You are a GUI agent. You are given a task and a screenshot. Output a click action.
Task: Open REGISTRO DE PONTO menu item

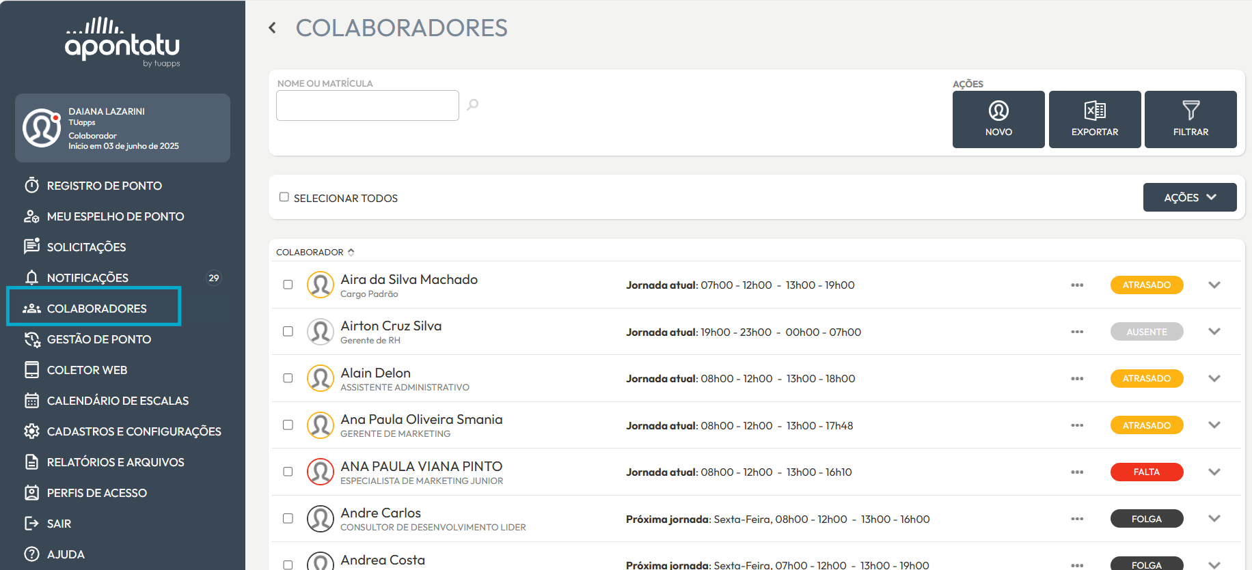tap(105, 186)
